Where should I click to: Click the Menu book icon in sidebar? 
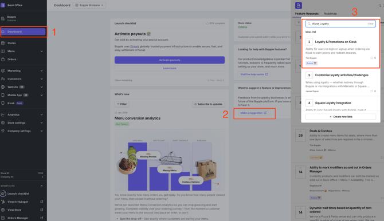[3, 51]
